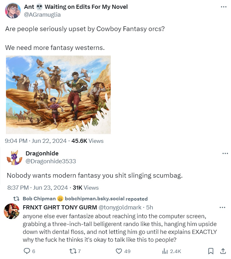Open the @AGramuglia handle link

pyautogui.click(x=42, y=15)
